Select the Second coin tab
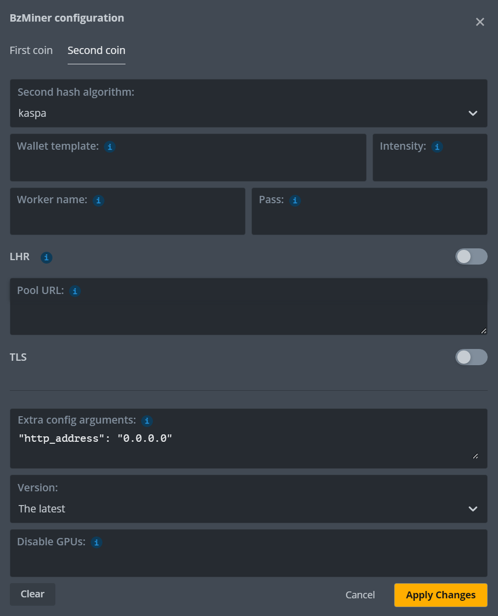The height and width of the screenshot is (616, 498). 97,51
